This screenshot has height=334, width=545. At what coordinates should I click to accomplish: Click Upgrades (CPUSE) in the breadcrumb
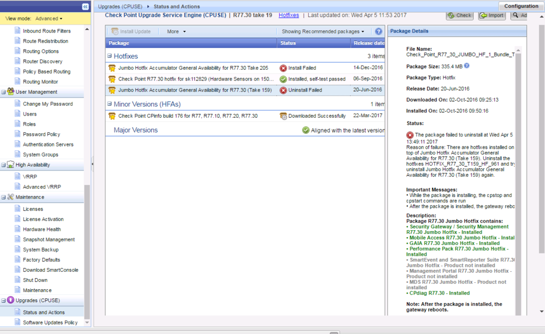click(x=120, y=6)
